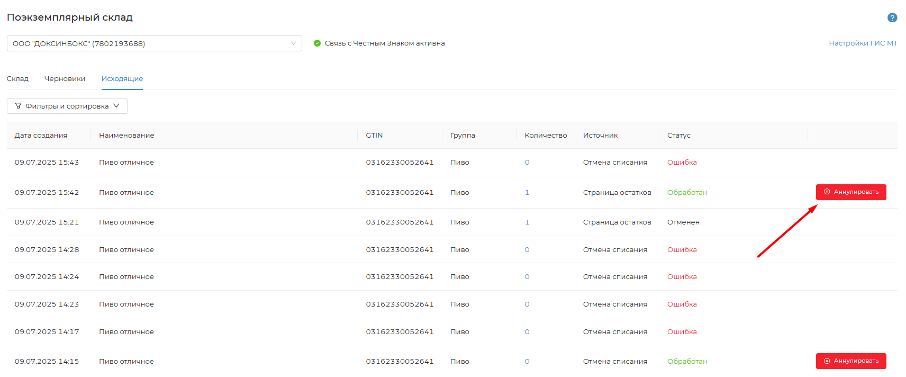Click the green connection status checkmark icon
The width and height of the screenshot is (906, 377).
[x=317, y=43]
